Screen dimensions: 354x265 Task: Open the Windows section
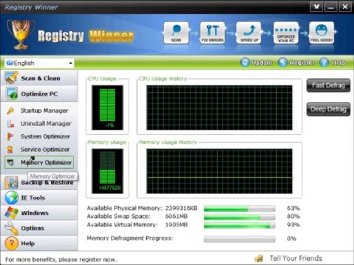tap(39, 213)
